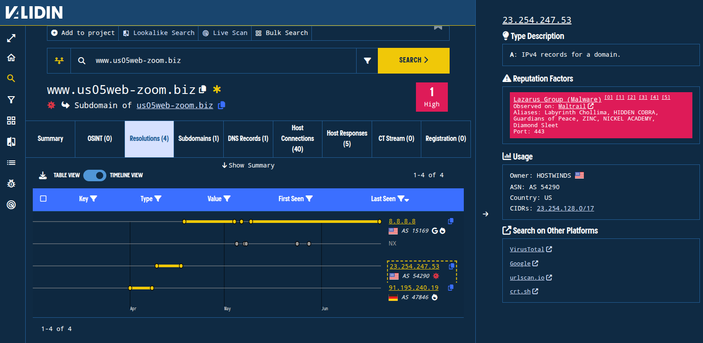Copy 91.195.240.19 using its copy icon

[451, 288]
